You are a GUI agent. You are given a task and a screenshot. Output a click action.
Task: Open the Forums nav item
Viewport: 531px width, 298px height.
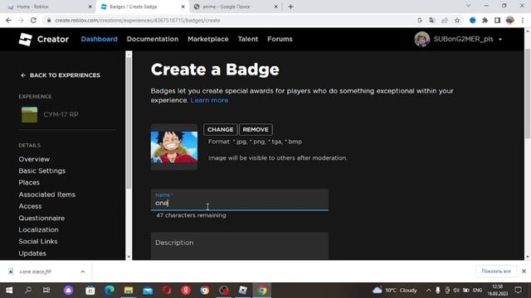280,39
